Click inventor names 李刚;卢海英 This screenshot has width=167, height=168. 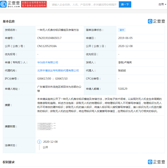click(125, 62)
